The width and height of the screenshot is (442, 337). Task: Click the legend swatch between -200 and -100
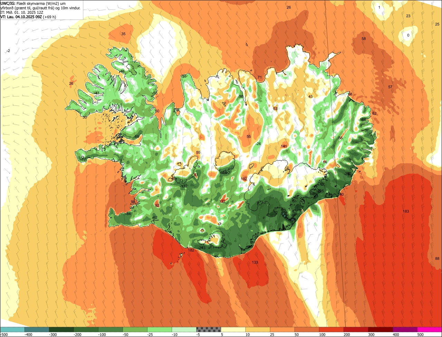[86, 329]
